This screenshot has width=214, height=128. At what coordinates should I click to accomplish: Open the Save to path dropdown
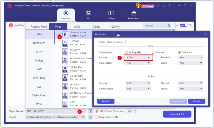click(x=83, y=117)
